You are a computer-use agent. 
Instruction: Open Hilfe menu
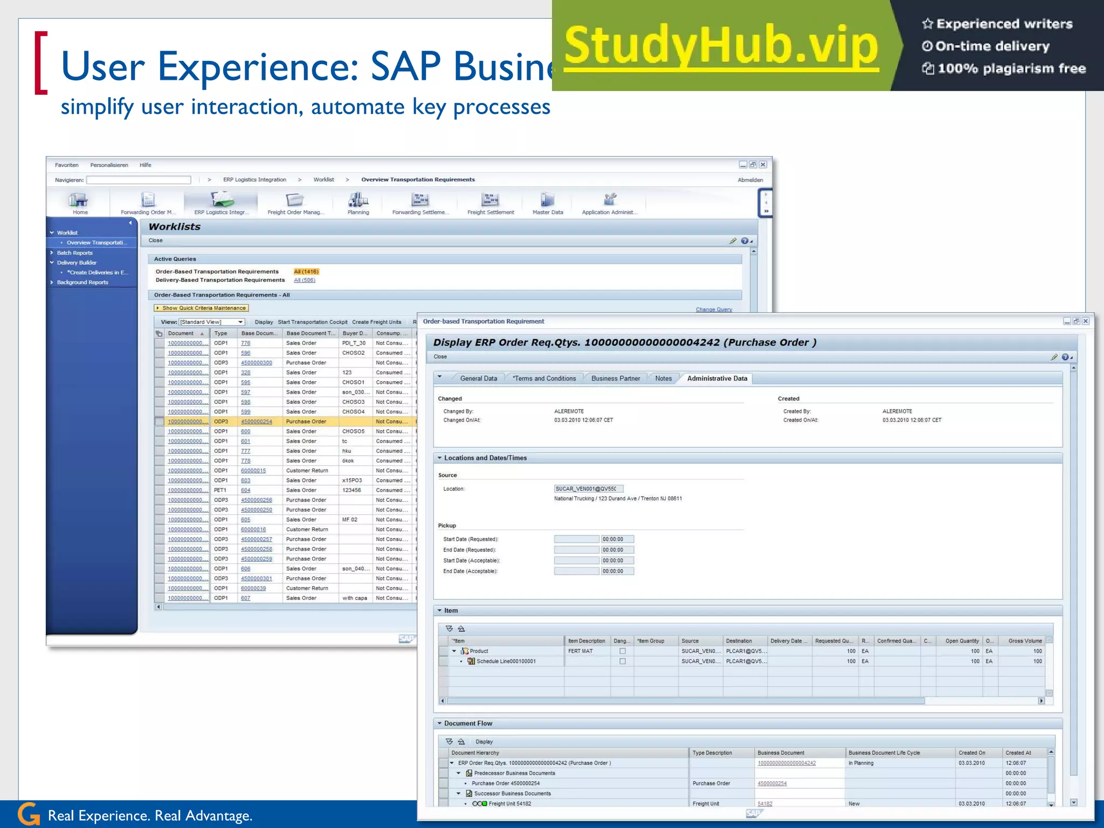pyautogui.click(x=146, y=165)
